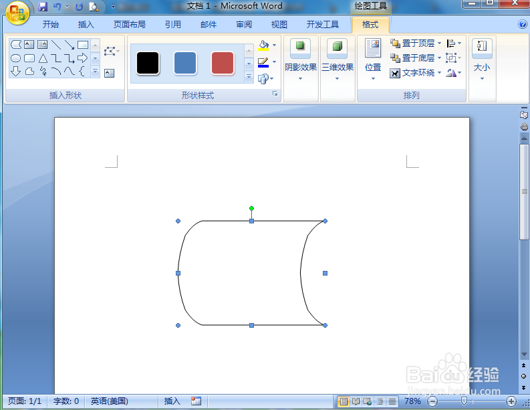Switch to the 页面布局 tab

point(130,24)
